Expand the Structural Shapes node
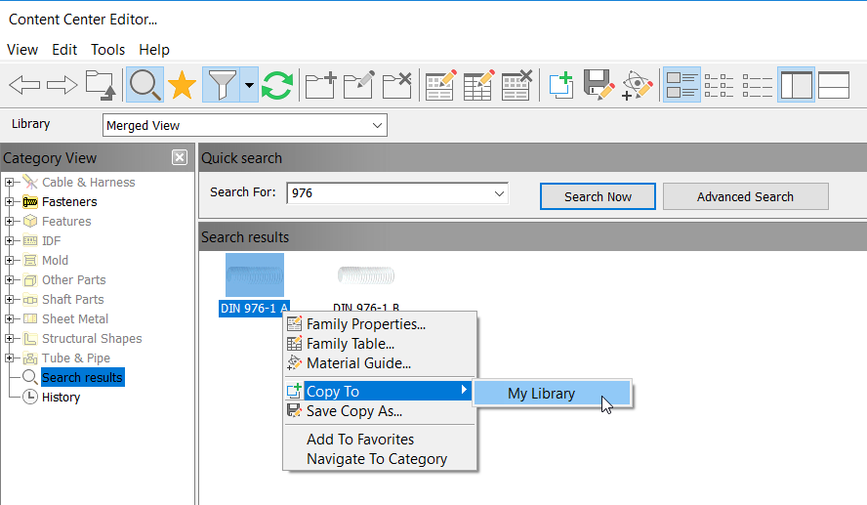The height and width of the screenshot is (505, 867). click(x=9, y=339)
